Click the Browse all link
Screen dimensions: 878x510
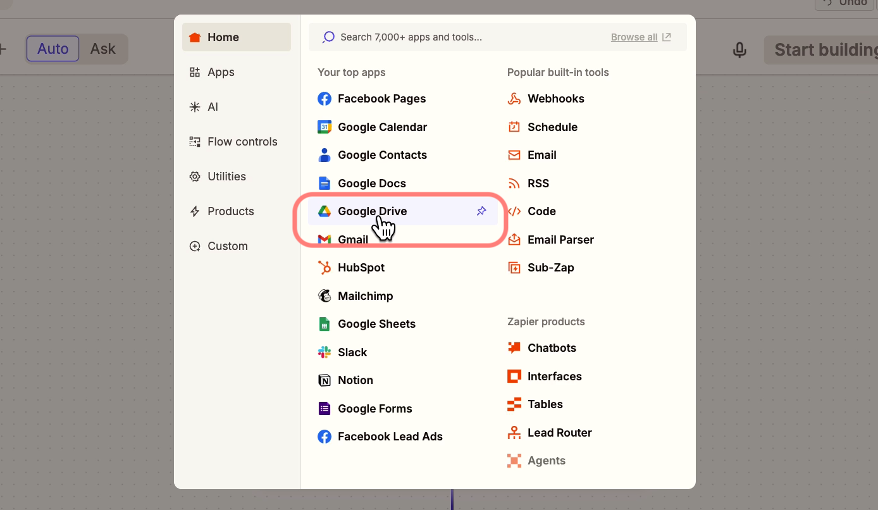point(641,37)
